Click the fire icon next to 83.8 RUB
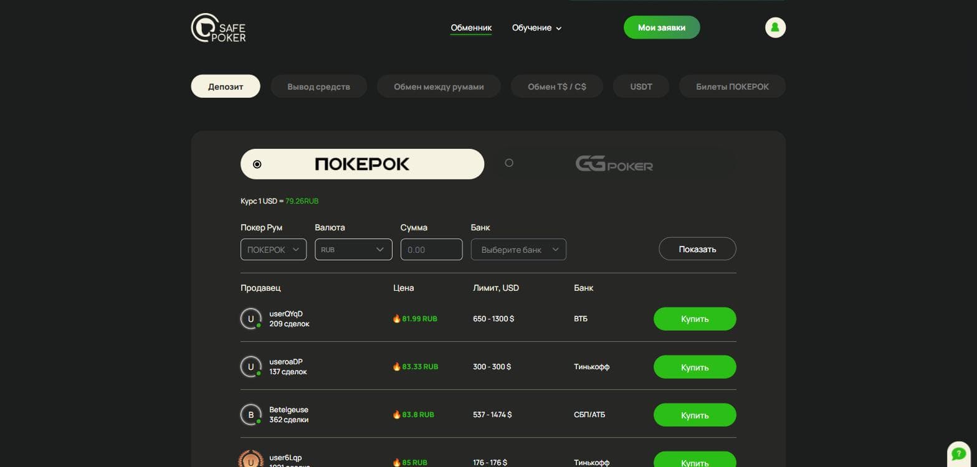The width and height of the screenshot is (977, 467). pyautogui.click(x=396, y=415)
